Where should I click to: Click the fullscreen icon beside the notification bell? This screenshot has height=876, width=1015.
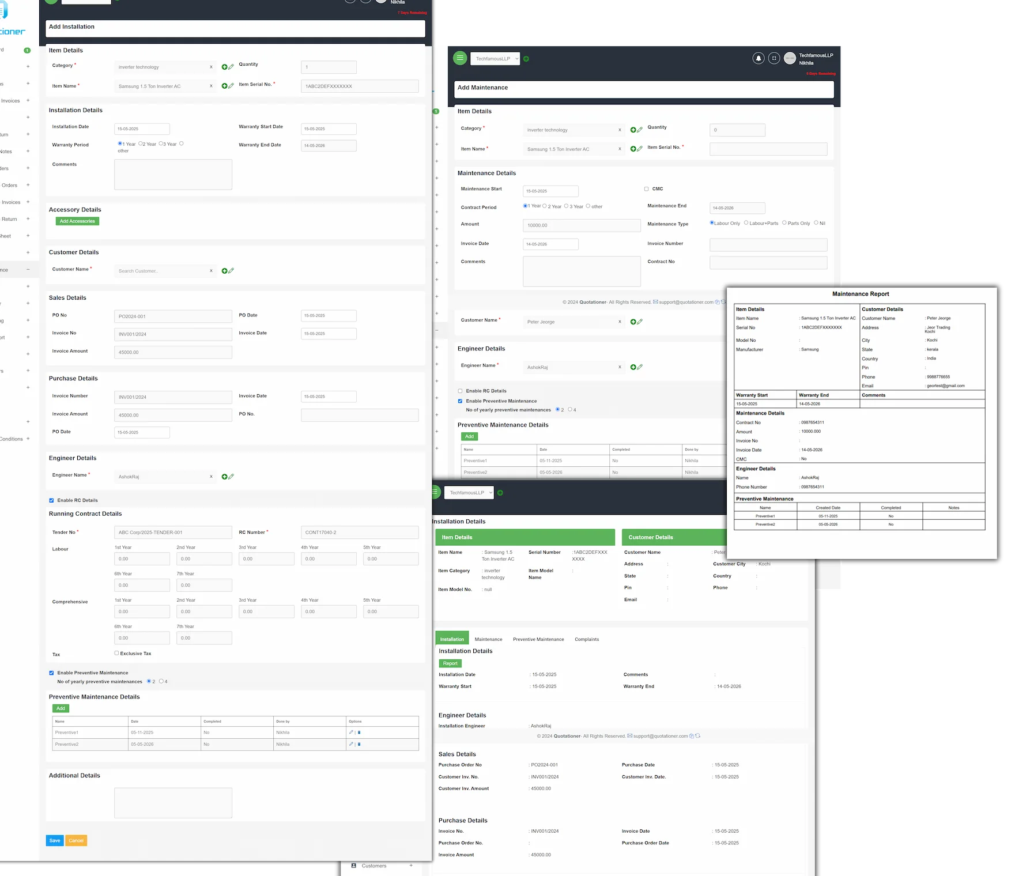(x=774, y=58)
